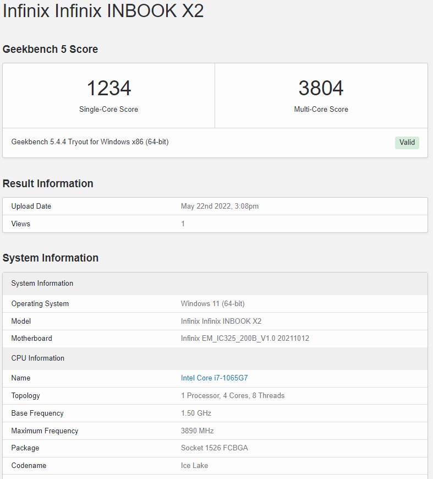433x479 pixels.
Task: Click the System Information table header row
Action: (215, 284)
